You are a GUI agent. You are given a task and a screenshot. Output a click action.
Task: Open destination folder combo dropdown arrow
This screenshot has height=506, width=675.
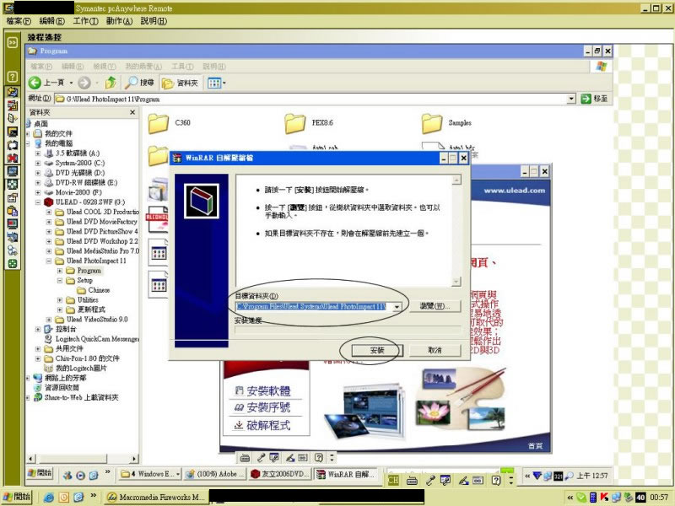pyautogui.click(x=397, y=307)
